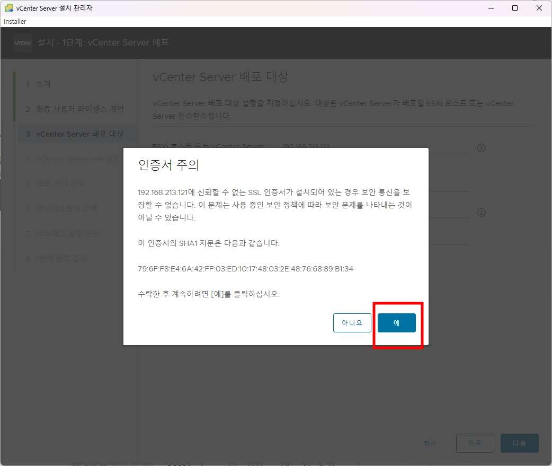Click the 뒤로 button at the bottom

(x=475, y=443)
